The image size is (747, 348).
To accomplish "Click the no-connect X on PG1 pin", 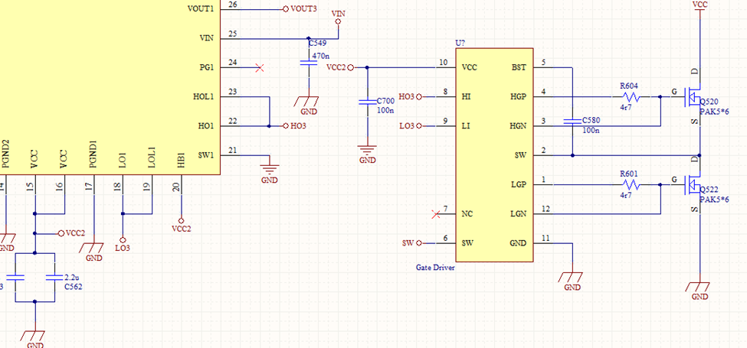I will point(260,68).
